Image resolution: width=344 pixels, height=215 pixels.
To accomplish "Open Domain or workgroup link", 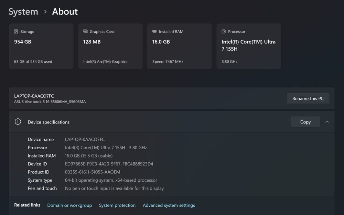I will [x=69, y=205].
